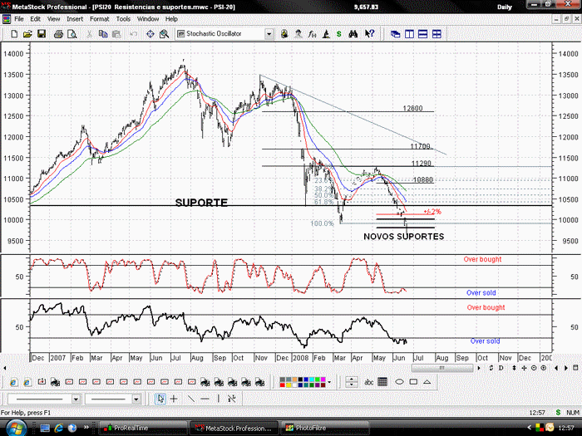Open the first line style dropdown
Image resolution: width=582 pixels, height=436 pixels.
tap(76, 399)
